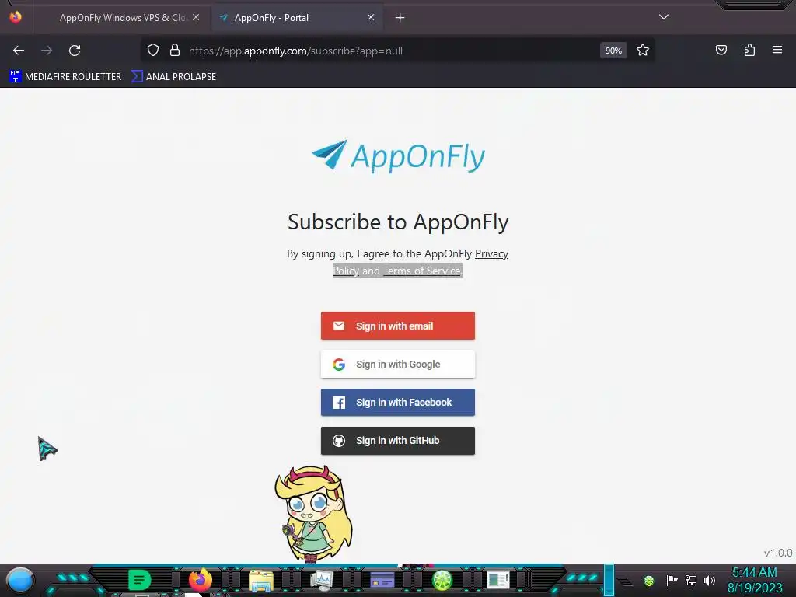Click the Firefox taskbar icon

(x=200, y=580)
